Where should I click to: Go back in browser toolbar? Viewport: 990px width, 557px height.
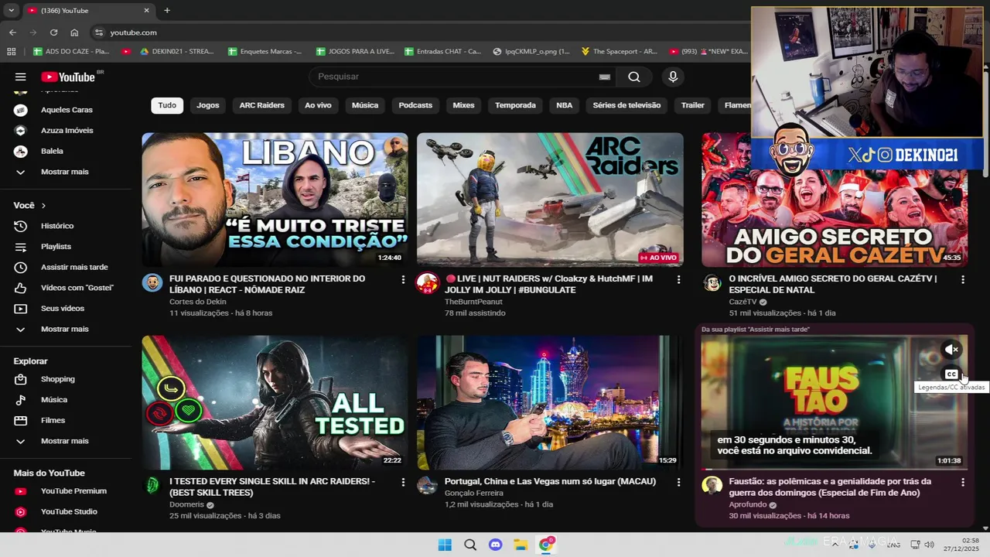click(x=12, y=32)
